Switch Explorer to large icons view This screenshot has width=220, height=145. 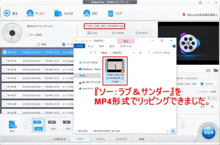coord(173,131)
